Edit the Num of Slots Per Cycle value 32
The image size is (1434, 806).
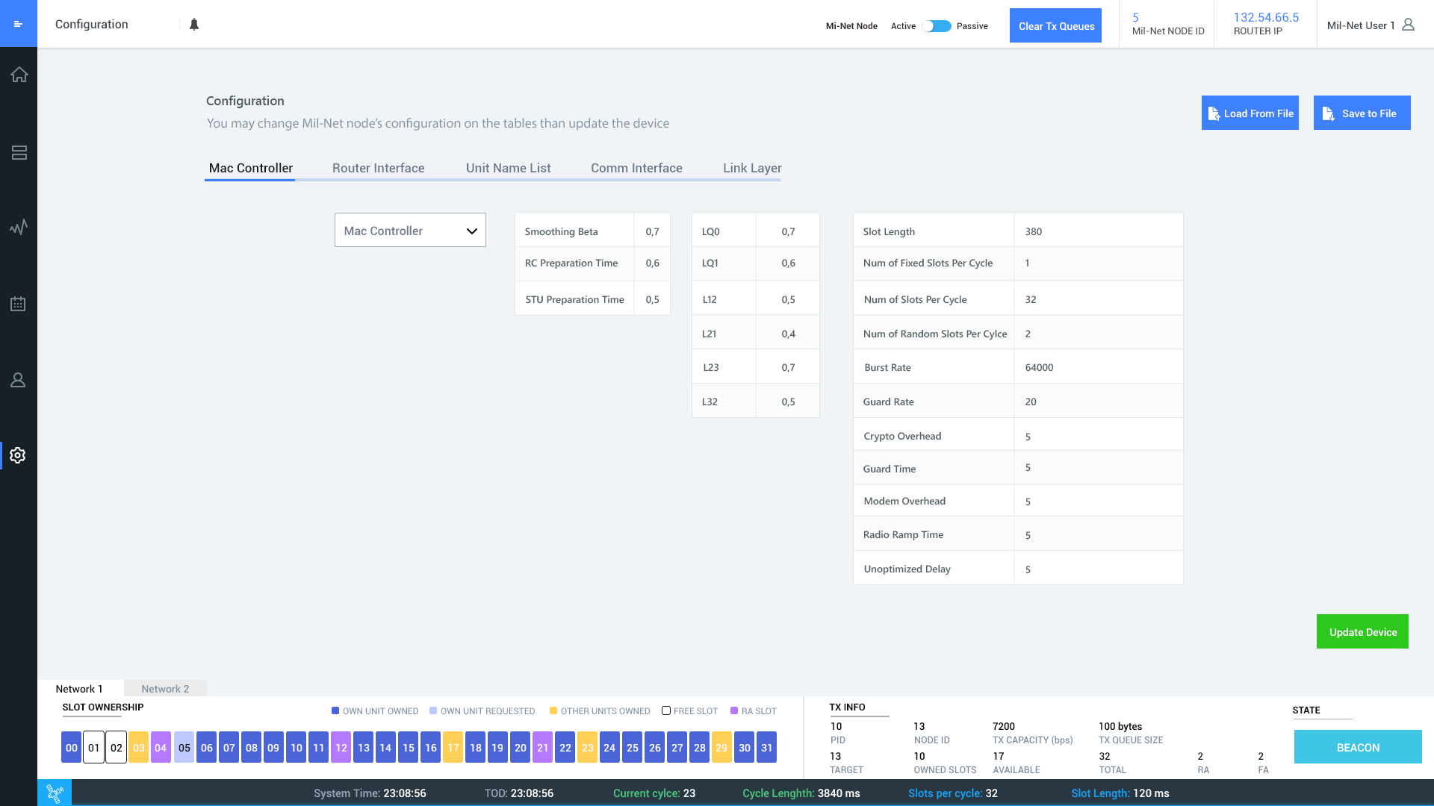pyautogui.click(x=1099, y=299)
